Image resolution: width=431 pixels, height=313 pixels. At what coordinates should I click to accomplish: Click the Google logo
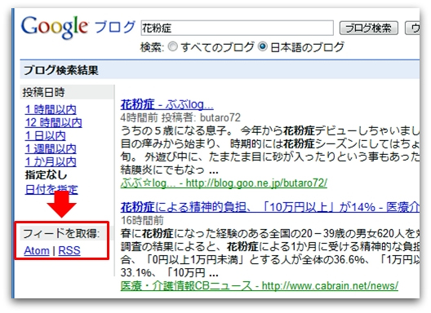[55, 27]
